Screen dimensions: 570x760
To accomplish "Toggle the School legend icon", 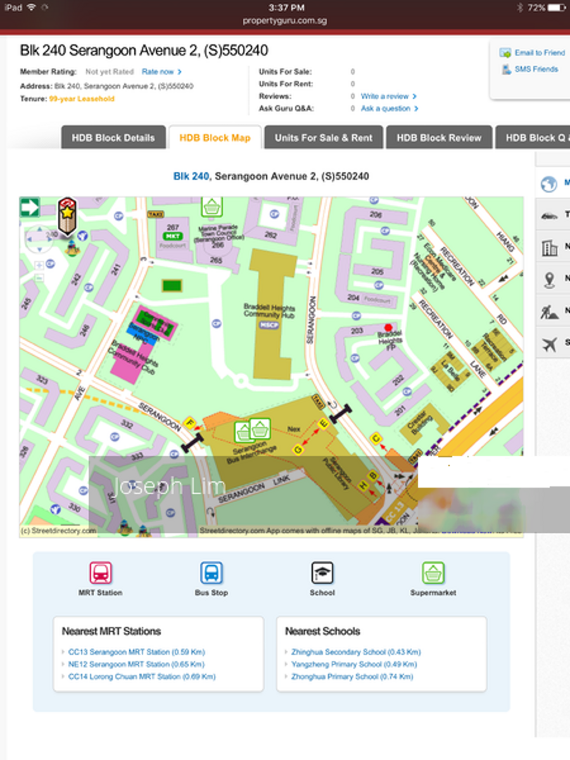I will pos(322,573).
